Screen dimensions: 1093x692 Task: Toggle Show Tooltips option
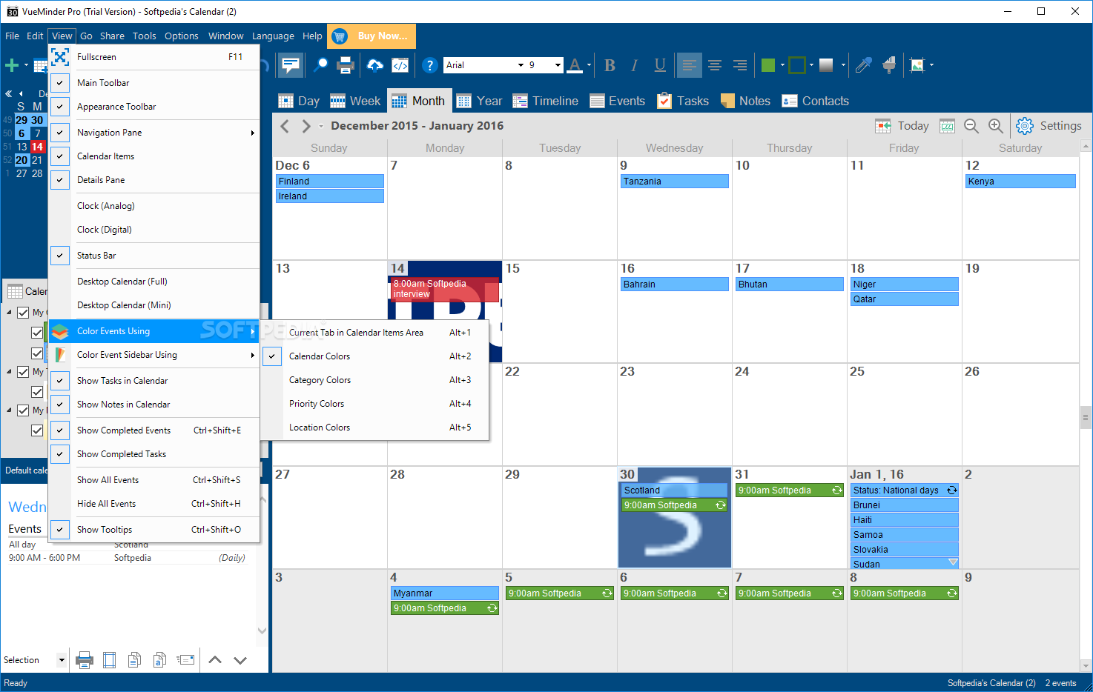coord(60,530)
